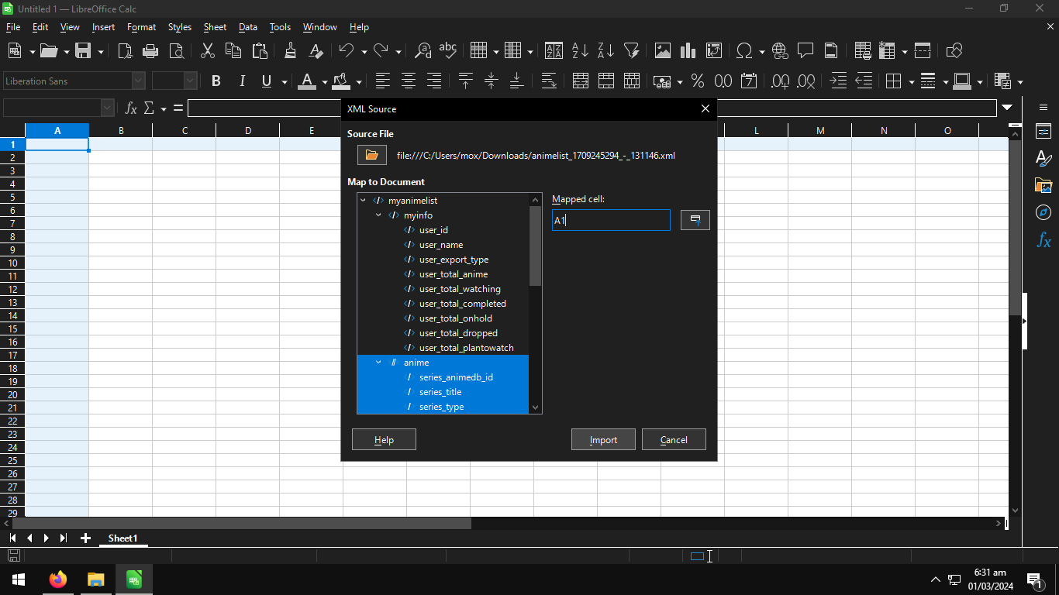Open the Functions panel in the sidebar
Image resolution: width=1059 pixels, height=595 pixels.
coord(1043,240)
